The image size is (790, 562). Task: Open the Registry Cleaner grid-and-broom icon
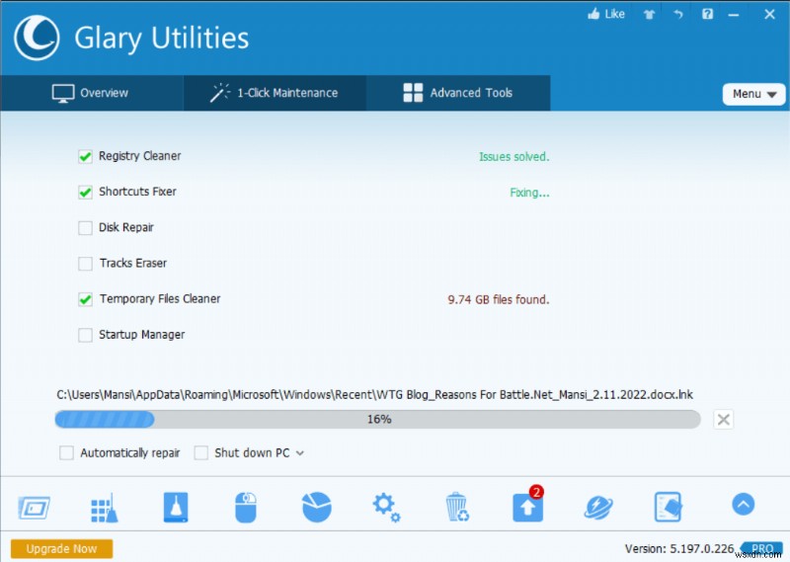(105, 508)
